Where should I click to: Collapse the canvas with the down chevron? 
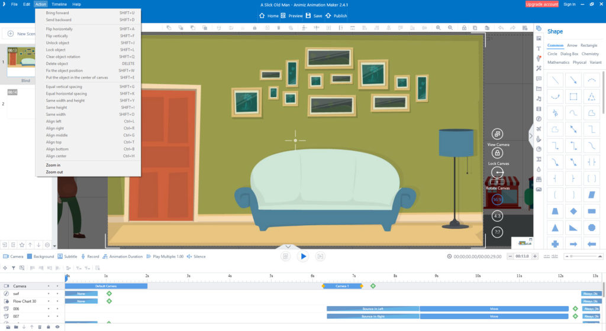point(288,246)
